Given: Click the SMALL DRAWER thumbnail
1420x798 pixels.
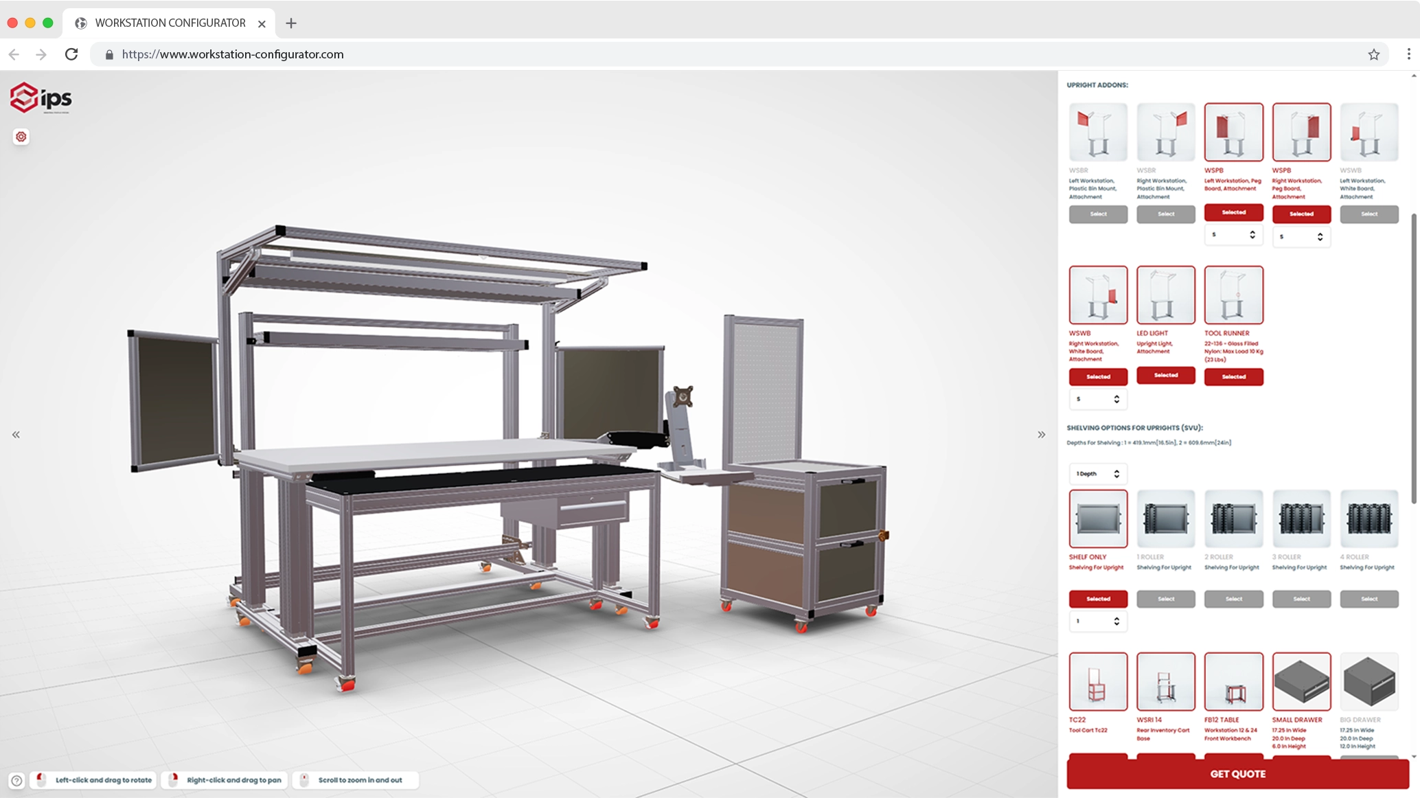Looking at the screenshot, I should pyautogui.click(x=1301, y=681).
